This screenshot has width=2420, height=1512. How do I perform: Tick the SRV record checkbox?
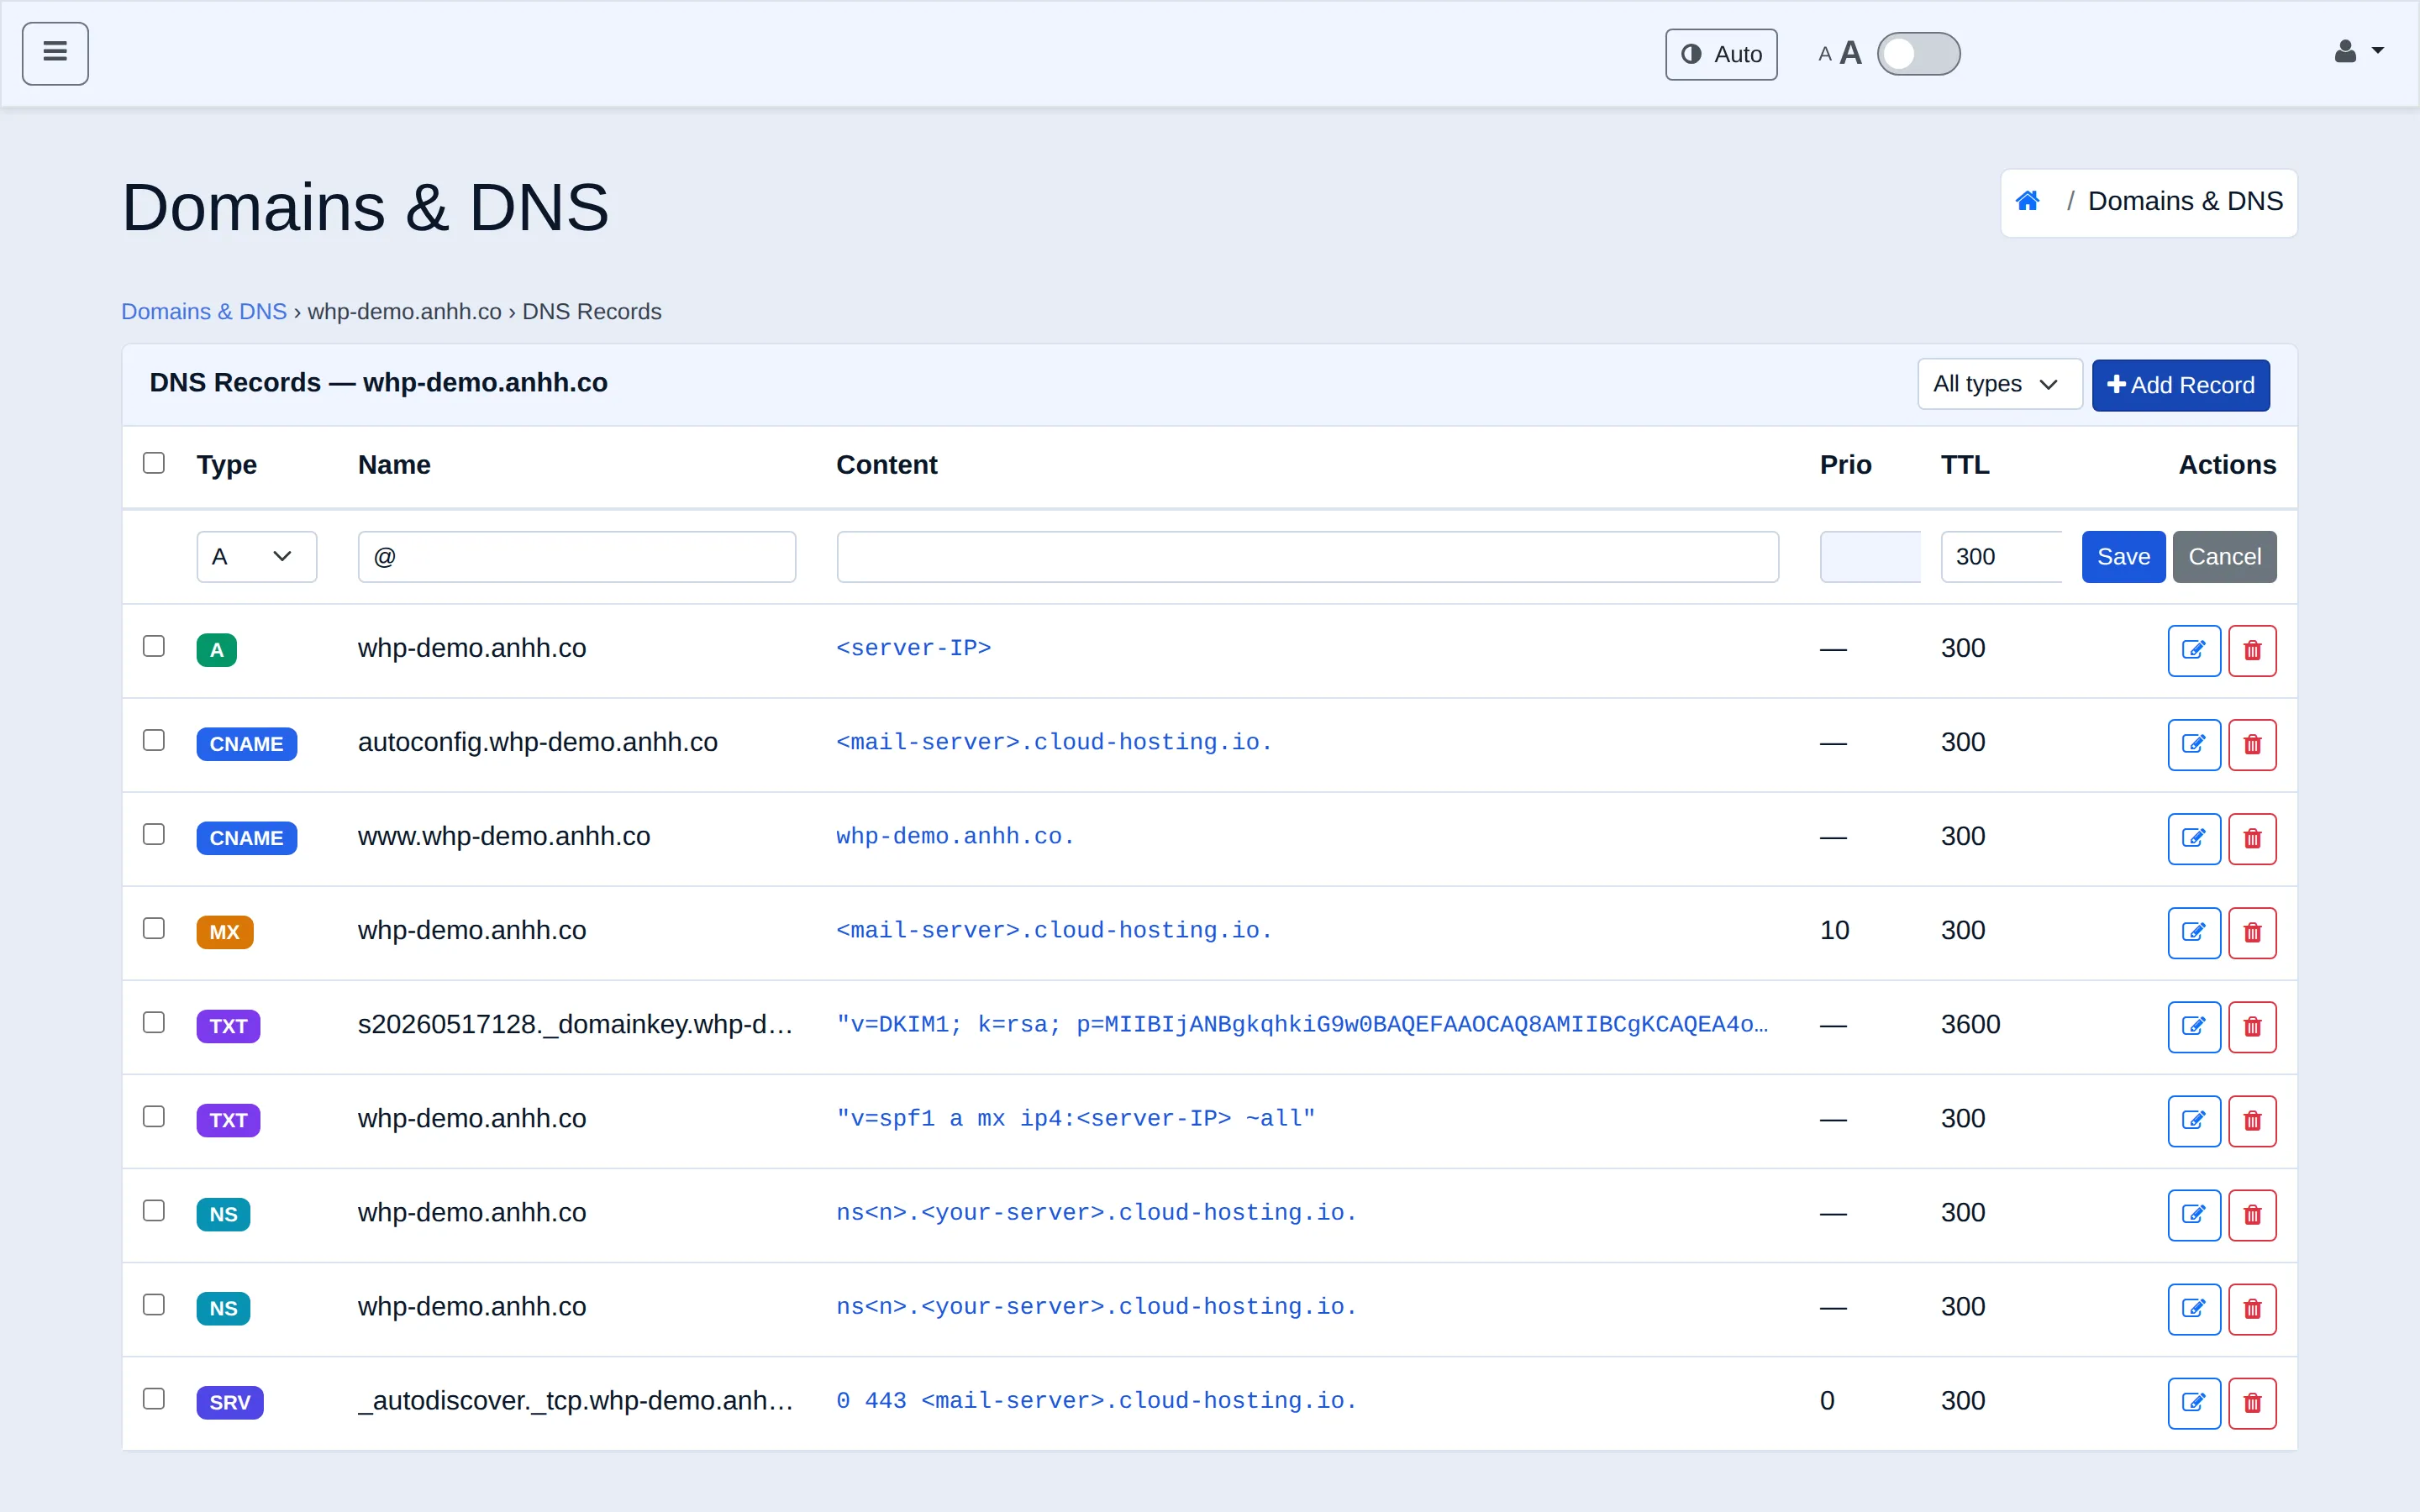[x=153, y=1398]
